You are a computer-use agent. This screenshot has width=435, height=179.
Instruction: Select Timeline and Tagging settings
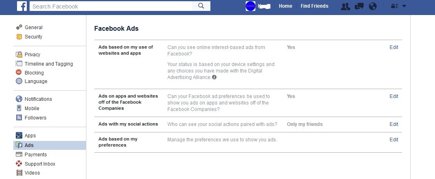[x=49, y=64]
